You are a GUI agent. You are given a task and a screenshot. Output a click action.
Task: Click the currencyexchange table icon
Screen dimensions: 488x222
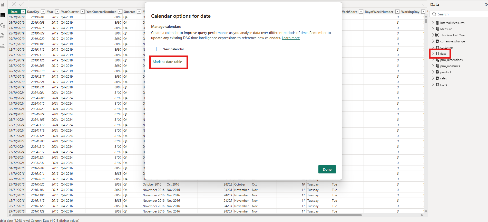(x=437, y=41)
